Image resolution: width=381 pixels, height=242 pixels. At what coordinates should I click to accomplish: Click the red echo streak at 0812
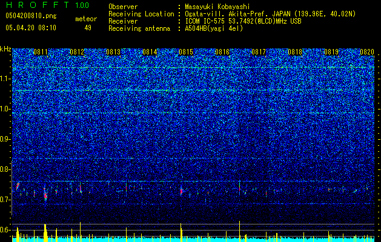pos(80,188)
